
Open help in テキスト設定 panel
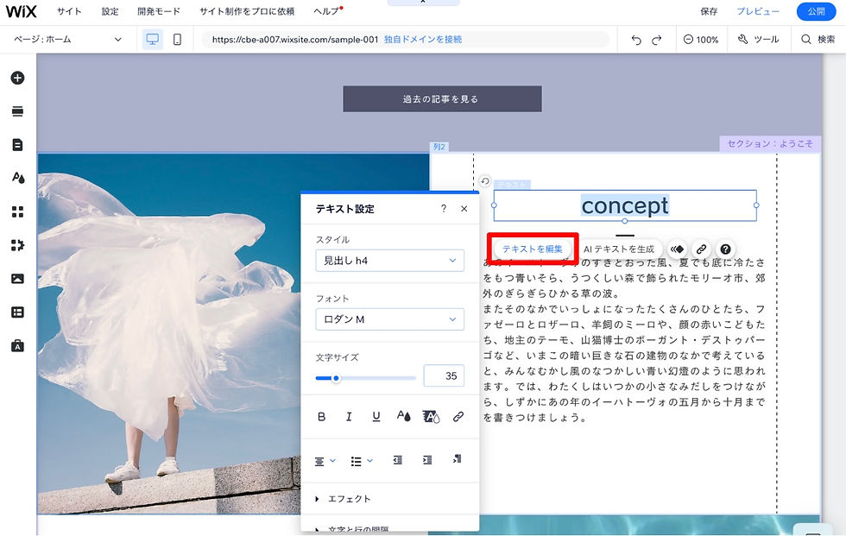tap(444, 209)
